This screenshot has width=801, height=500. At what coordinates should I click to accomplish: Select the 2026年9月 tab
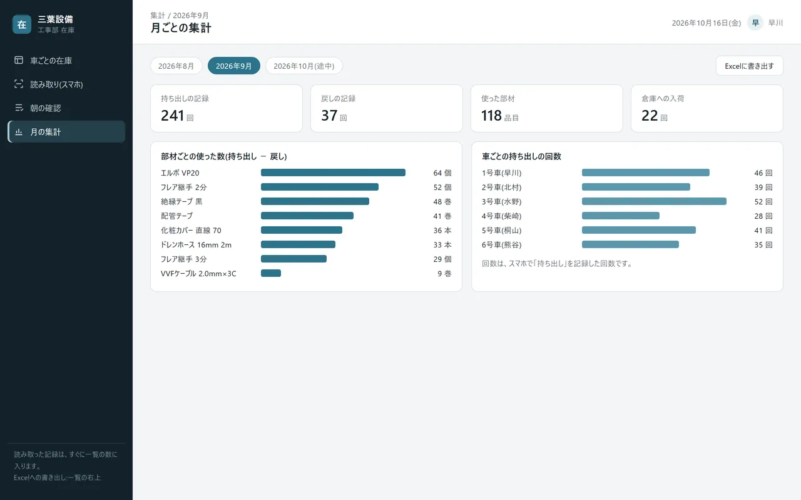[234, 66]
